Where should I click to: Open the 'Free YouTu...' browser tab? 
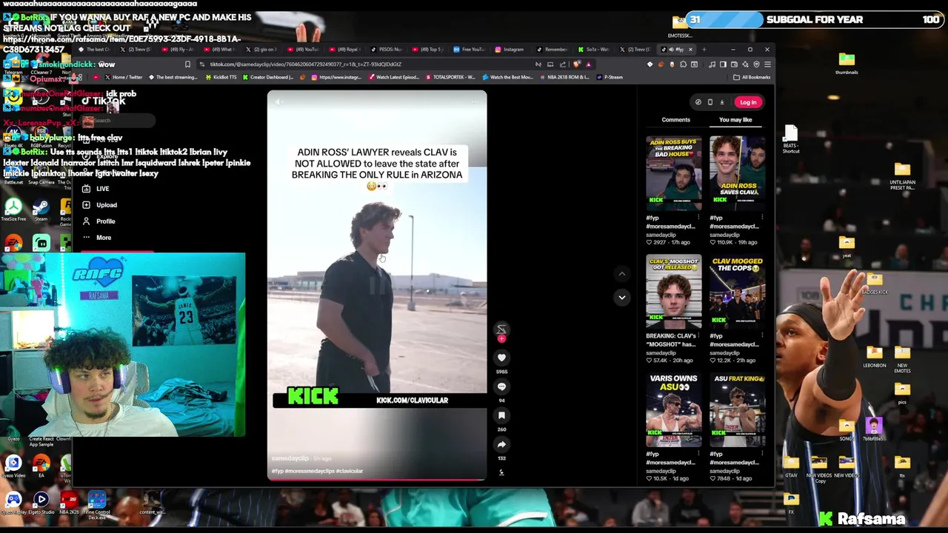(x=468, y=50)
